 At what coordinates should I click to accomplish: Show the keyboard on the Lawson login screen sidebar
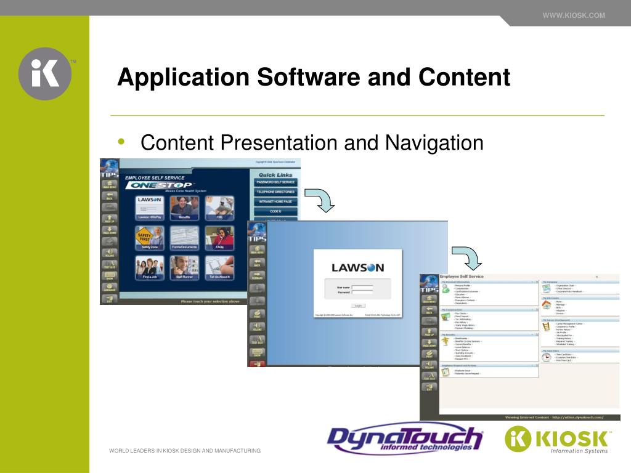[257, 352]
